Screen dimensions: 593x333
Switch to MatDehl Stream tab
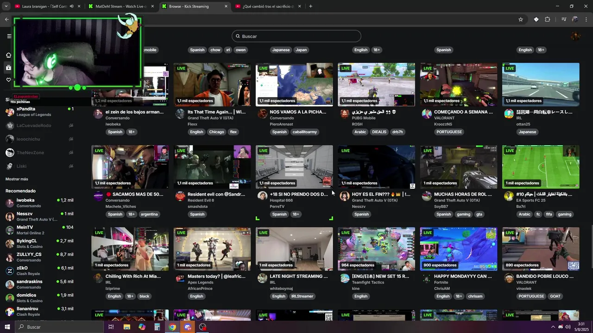point(122,6)
